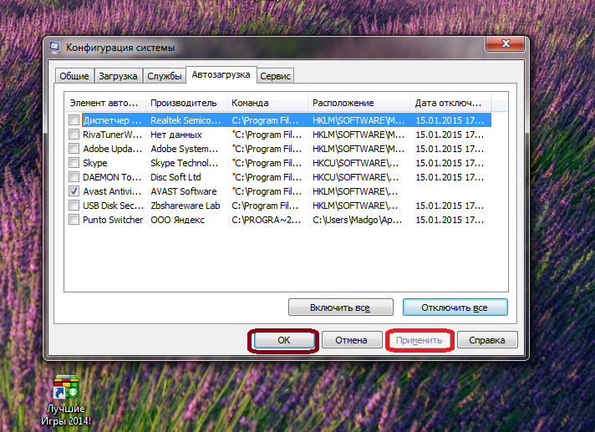The image size is (595, 432).
Task: Enable Punto Switcher startup checkbox
Action: click(x=74, y=220)
